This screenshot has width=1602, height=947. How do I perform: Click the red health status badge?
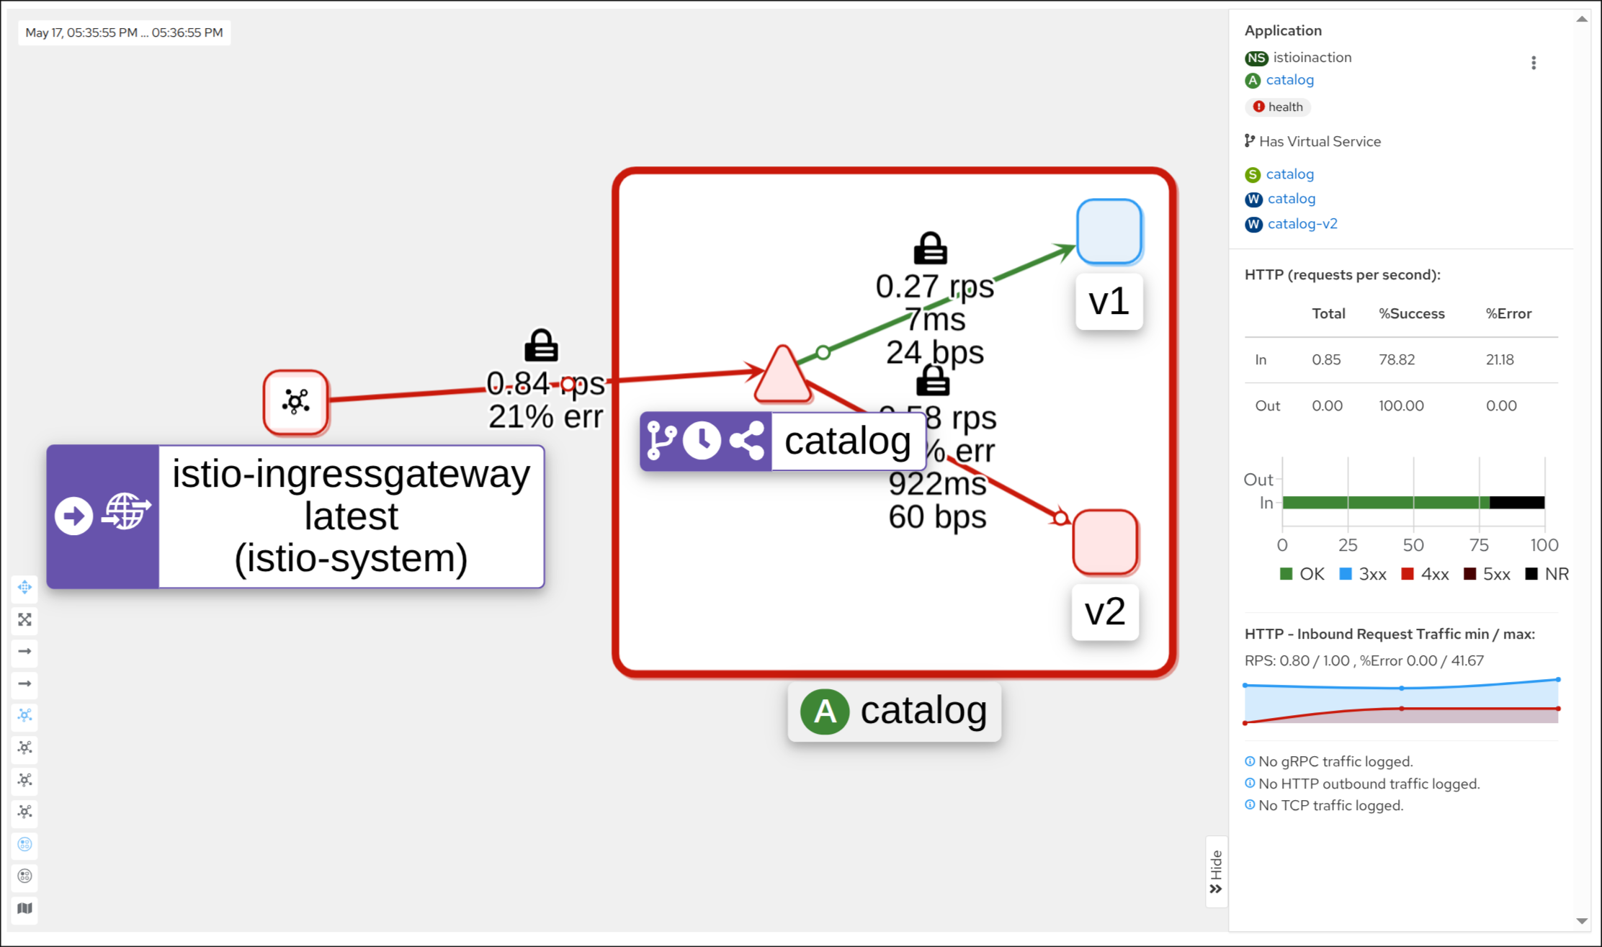(1277, 107)
